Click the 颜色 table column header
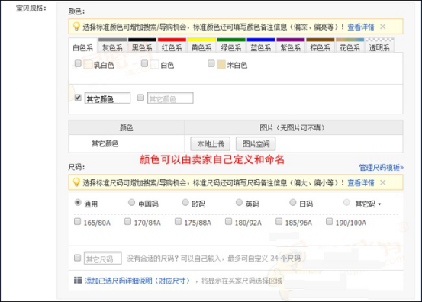Image resolution: width=422 pixels, height=302 pixels. pos(126,127)
